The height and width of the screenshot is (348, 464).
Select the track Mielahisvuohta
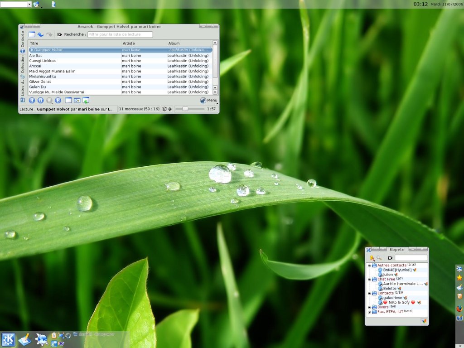[121, 76]
